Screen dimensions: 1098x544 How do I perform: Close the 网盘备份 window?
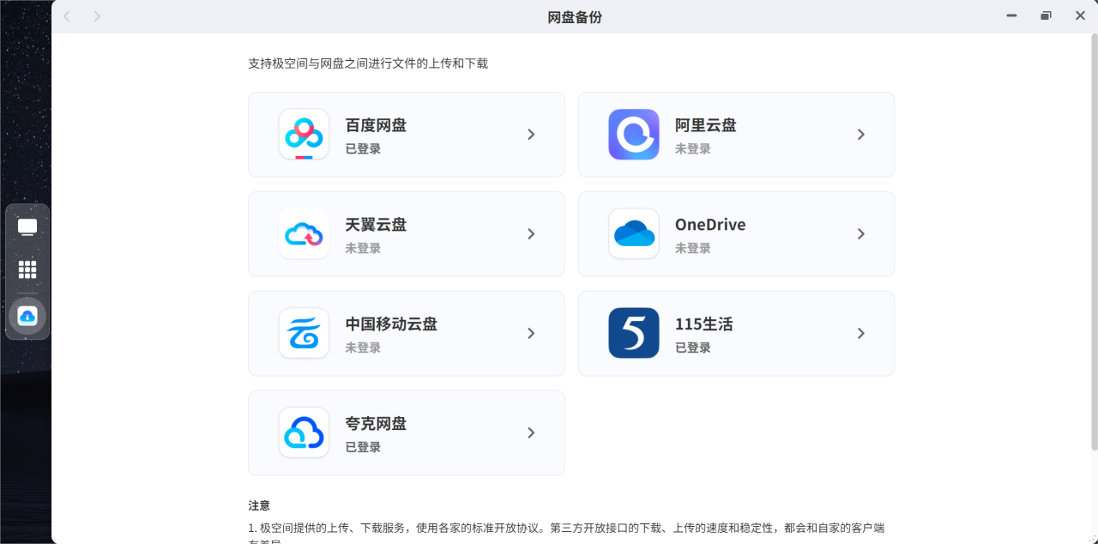pos(1080,15)
